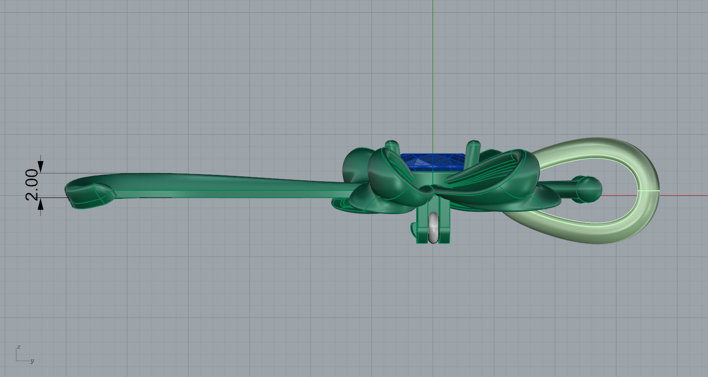This screenshot has height=377, width=708.
Task: Click the world axes icon
Action: 25,354
